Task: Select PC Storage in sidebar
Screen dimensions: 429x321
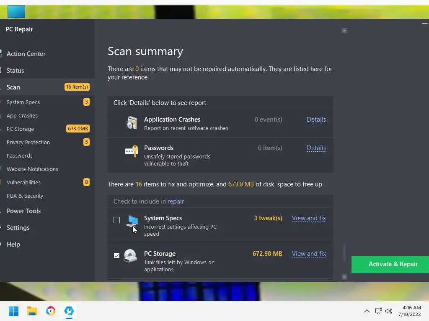Action: tap(20, 129)
